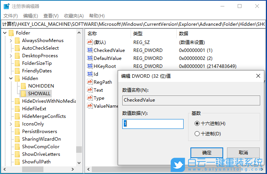Click the PersistBrowsers folder icon
The height and width of the screenshot is (174, 267).
pos(17,132)
